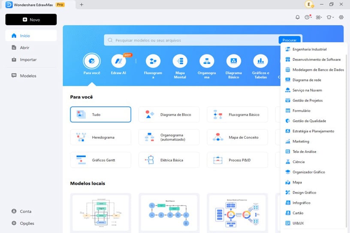This screenshot has height=233, width=350.
Task: Open the help question mark dropdown
Action: pos(308,17)
